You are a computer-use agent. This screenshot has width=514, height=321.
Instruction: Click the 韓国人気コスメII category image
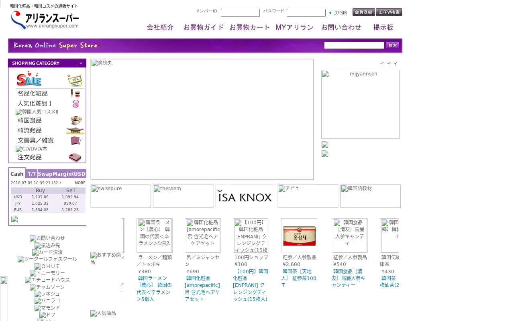37,112
